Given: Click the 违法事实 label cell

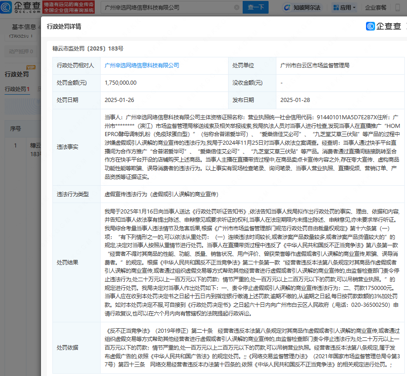Looking at the screenshot, I should click(76, 147).
